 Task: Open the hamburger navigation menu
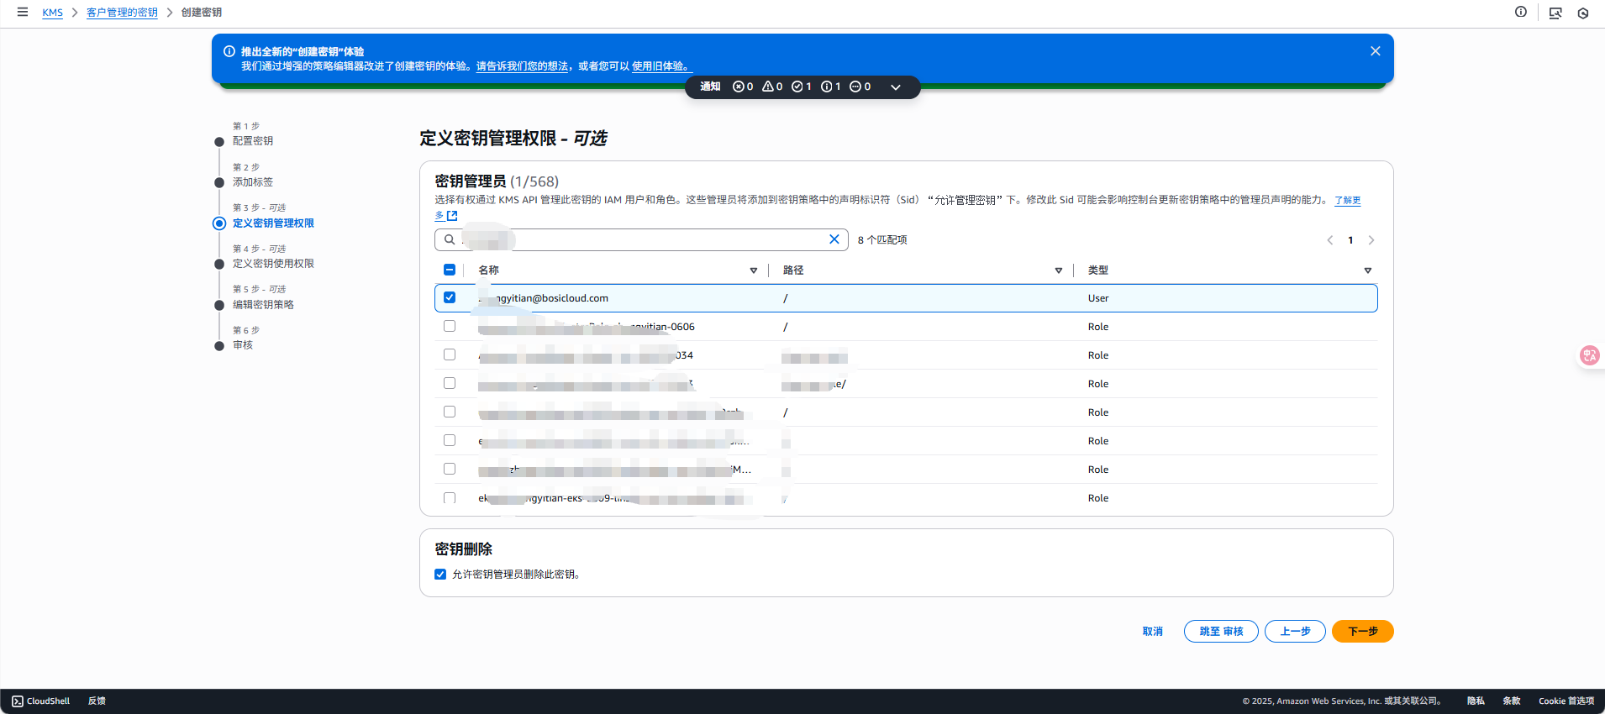click(x=23, y=12)
